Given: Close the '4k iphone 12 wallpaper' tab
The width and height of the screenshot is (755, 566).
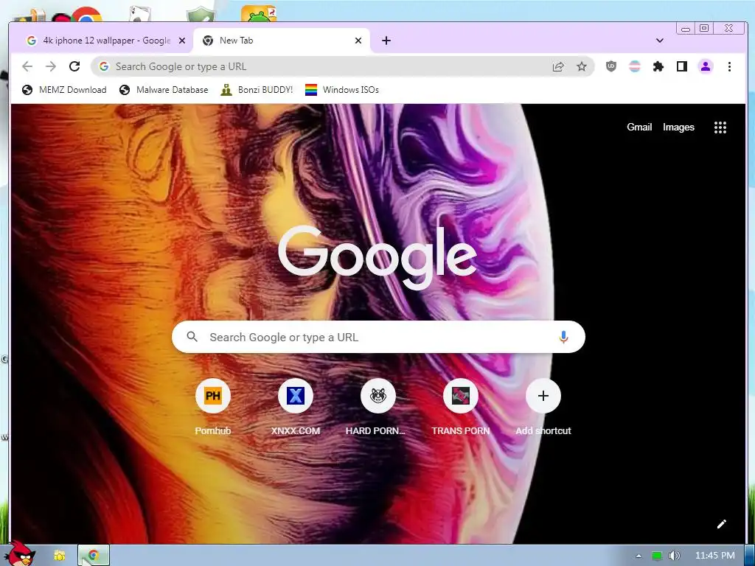Looking at the screenshot, I should (182, 41).
